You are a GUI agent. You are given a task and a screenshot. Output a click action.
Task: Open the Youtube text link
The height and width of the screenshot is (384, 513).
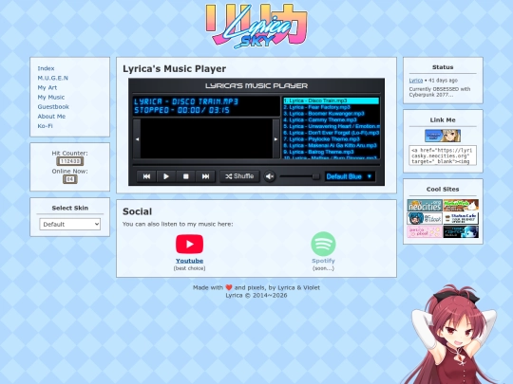tap(189, 261)
